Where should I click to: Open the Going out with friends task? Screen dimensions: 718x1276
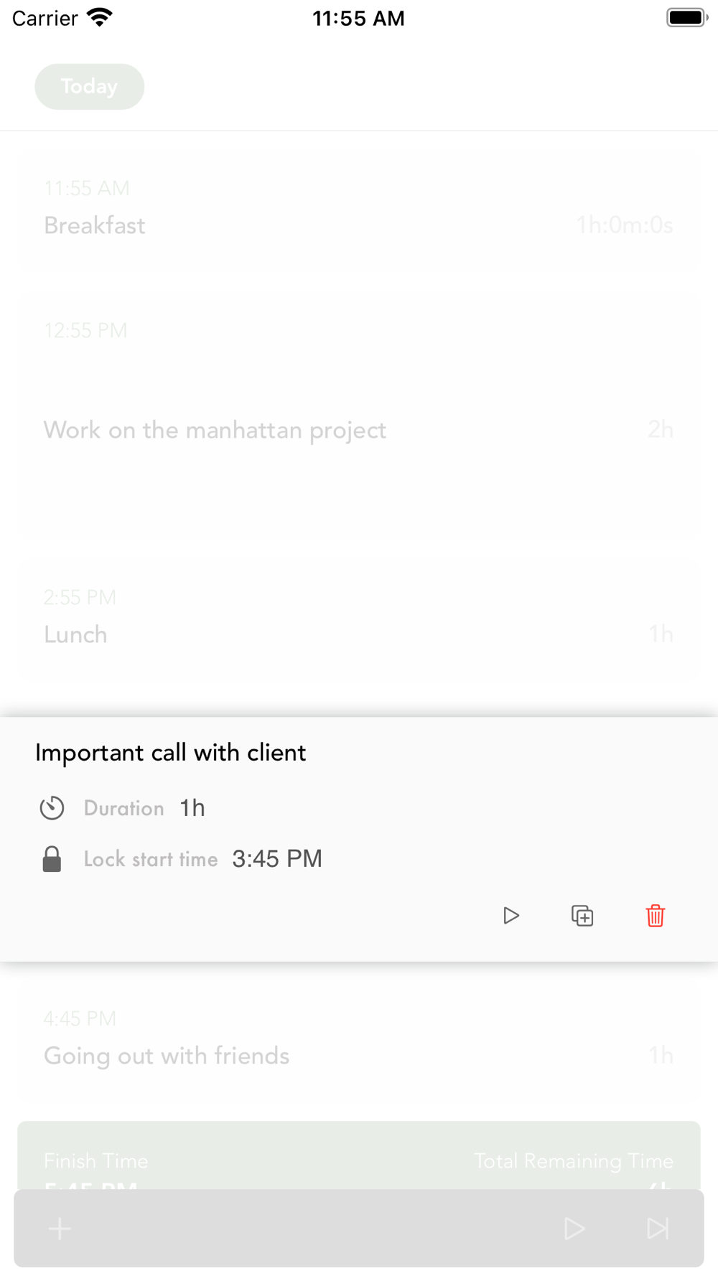pyautogui.click(x=359, y=1040)
